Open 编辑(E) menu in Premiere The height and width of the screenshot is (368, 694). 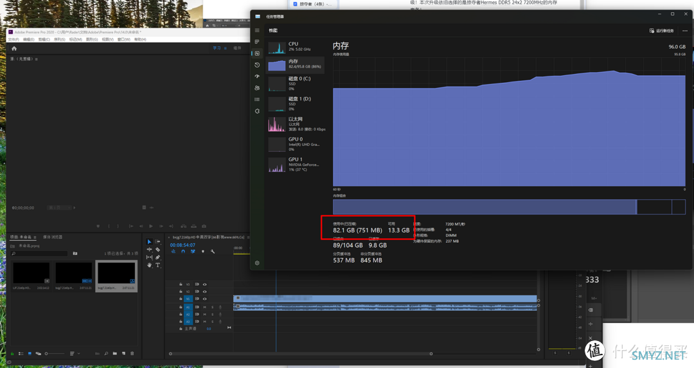click(x=29, y=39)
